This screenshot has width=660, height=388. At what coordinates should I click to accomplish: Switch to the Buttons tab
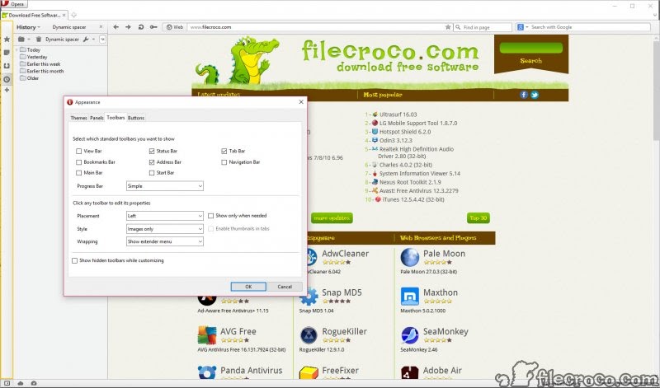click(136, 118)
